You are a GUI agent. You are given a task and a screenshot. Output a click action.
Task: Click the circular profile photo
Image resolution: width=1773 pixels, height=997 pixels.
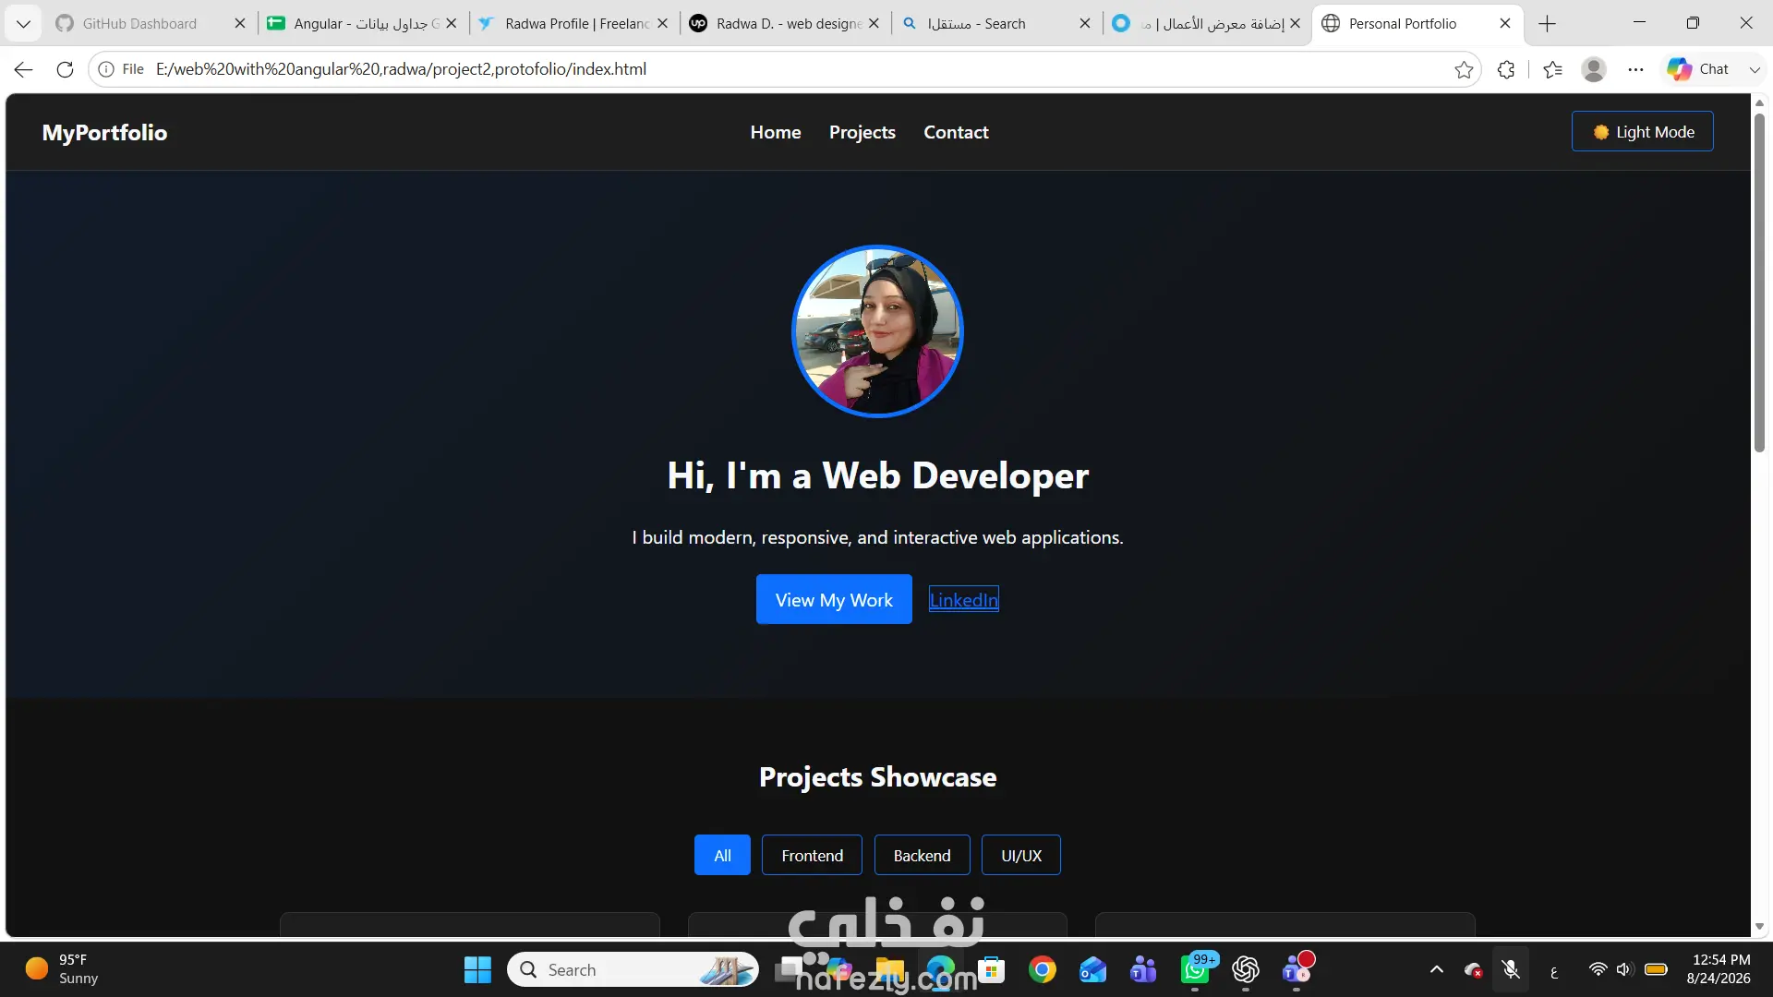878,331
